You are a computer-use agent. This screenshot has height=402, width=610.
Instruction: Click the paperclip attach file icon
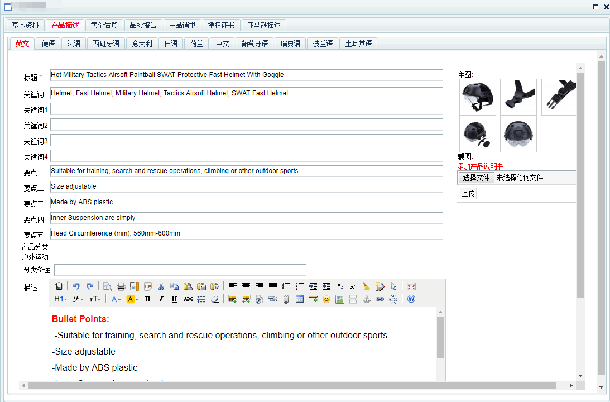[x=286, y=299]
